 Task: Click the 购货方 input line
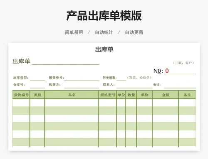click(x=82, y=86)
